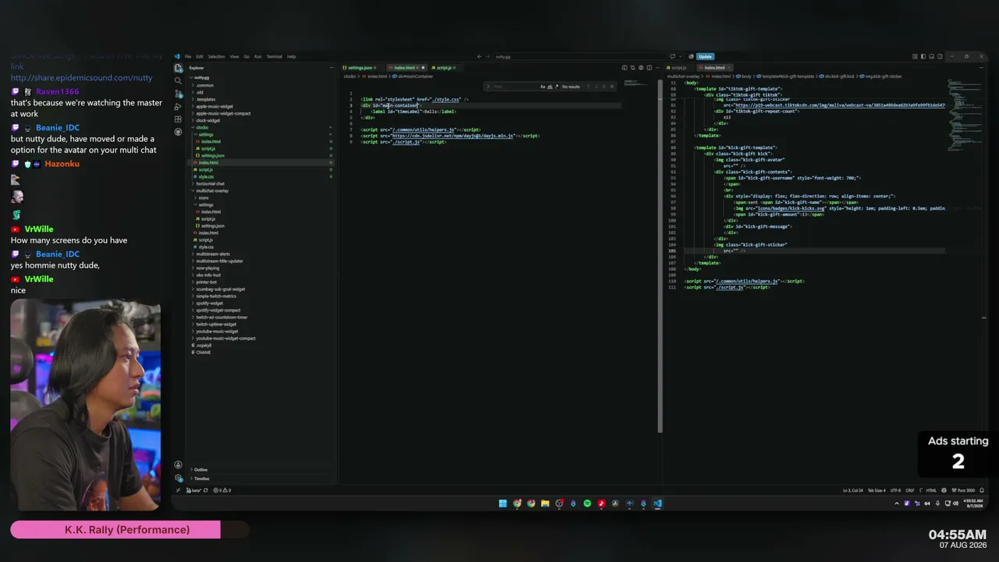This screenshot has width=999, height=562.
Task: Open the Accounts icon in the activity bar
Action: (x=179, y=465)
